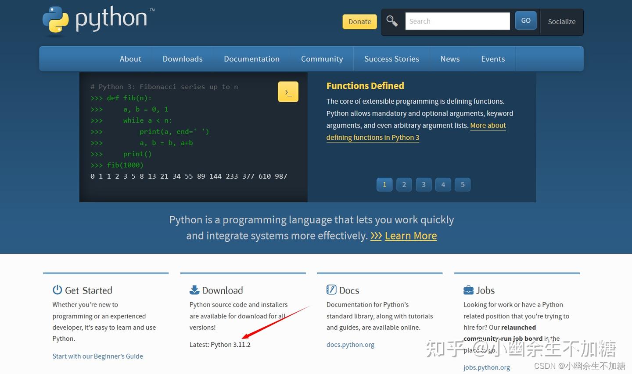Click the Search input field
The width and height of the screenshot is (632, 374).
point(457,21)
